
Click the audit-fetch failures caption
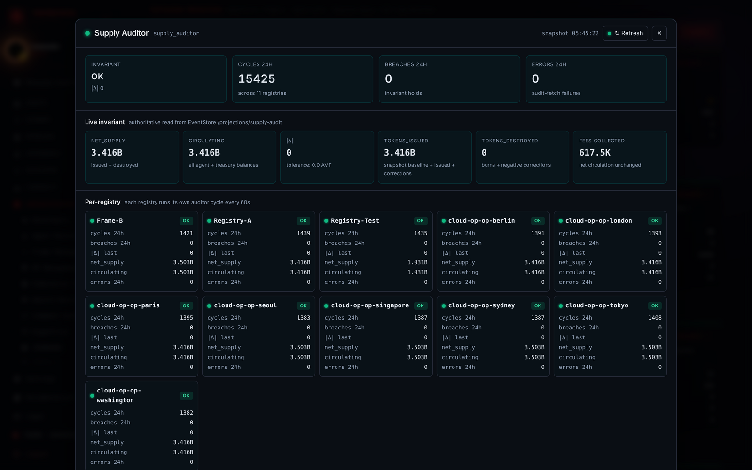556,93
